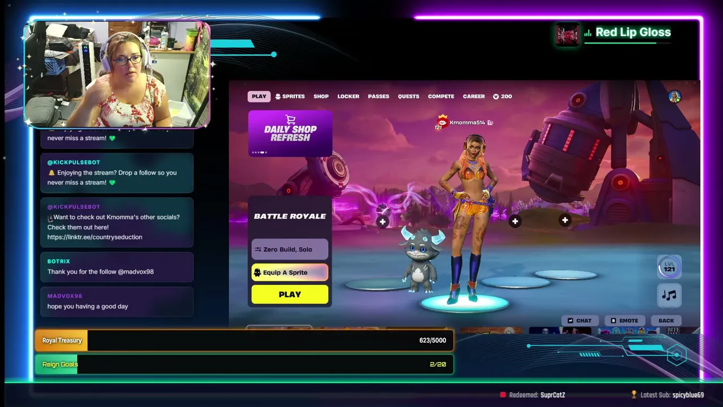Open the QUESTS tab
The height and width of the screenshot is (407, 723).
pos(408,97)
